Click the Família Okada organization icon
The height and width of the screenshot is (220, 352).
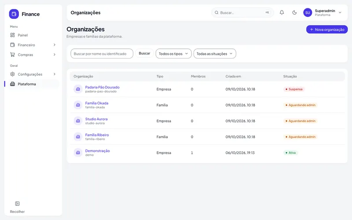78,105
